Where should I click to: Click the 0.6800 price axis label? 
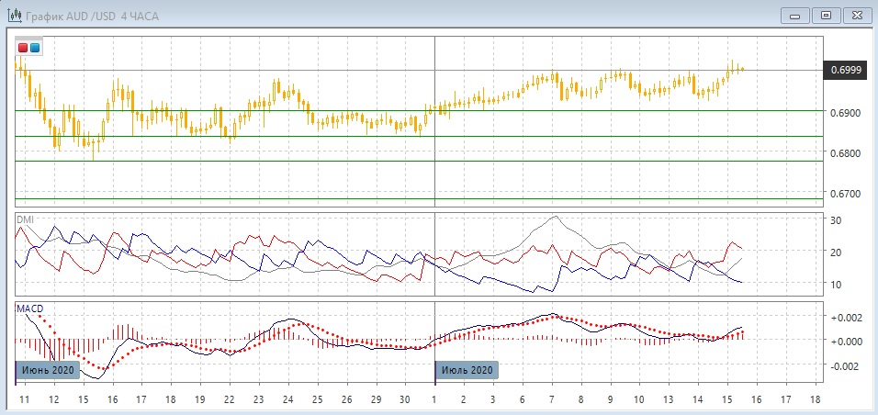point(845,153)
